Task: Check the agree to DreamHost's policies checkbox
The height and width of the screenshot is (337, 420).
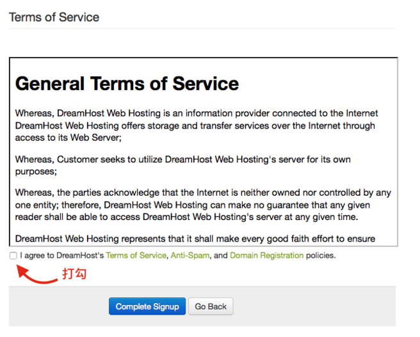Action: click(13, 255)
